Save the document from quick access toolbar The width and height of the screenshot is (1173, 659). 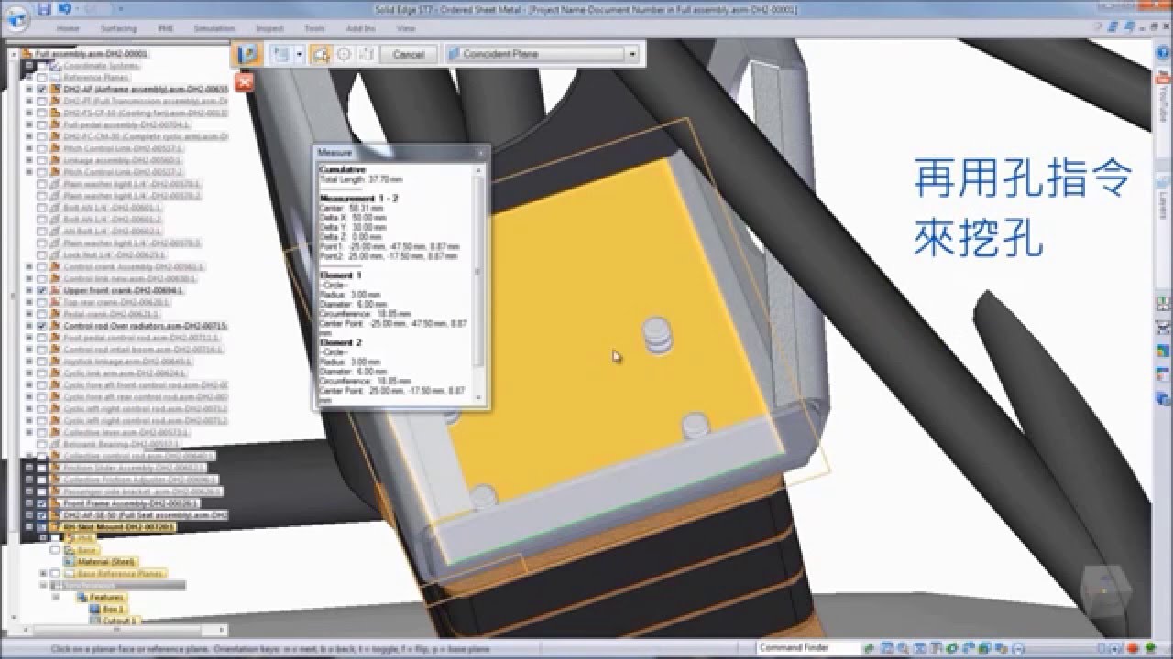[x=45, y=9]
